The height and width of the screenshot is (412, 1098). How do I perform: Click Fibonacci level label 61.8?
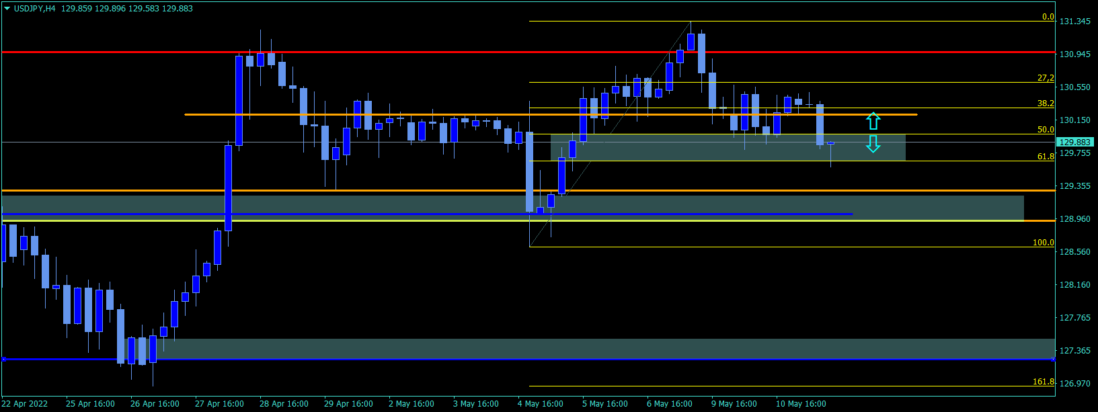pos(1046,157)
